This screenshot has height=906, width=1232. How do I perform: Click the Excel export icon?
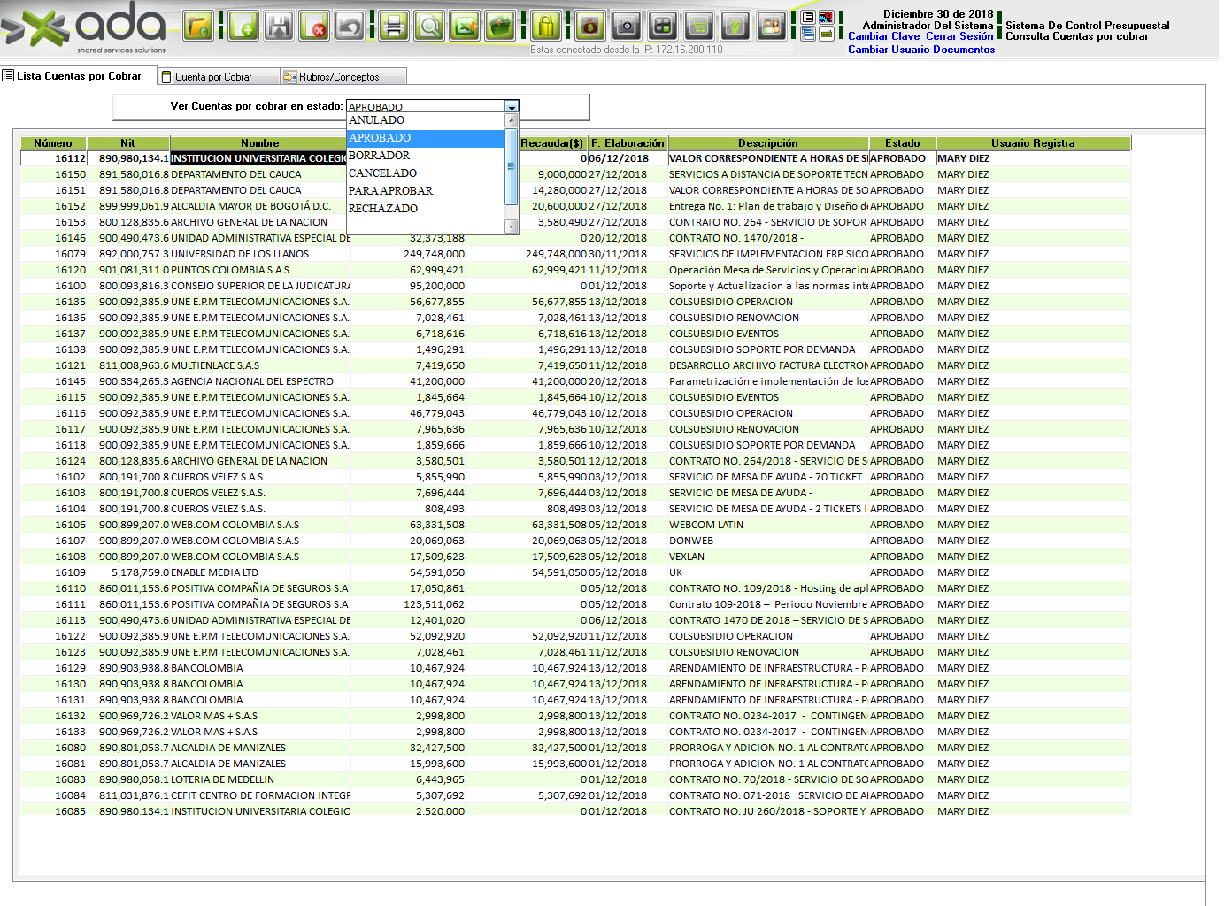pos(465,27)
